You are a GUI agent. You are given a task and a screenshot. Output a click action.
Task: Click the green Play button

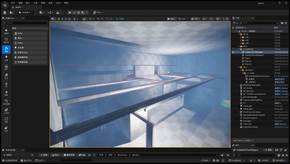pos(70,12)
